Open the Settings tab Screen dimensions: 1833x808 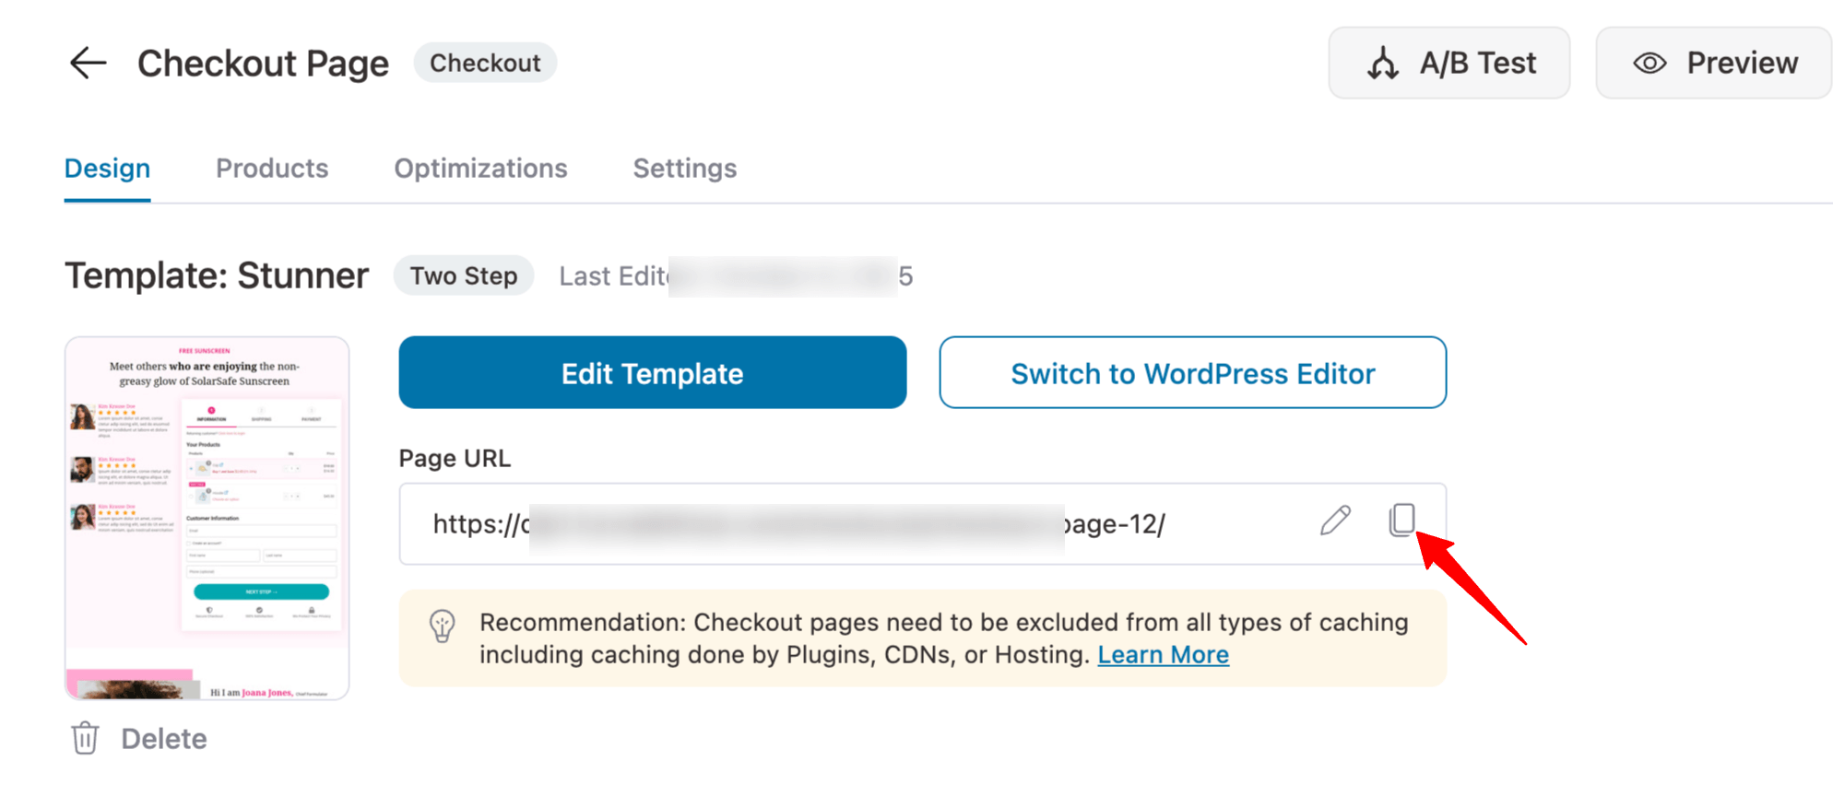[684, 169]
